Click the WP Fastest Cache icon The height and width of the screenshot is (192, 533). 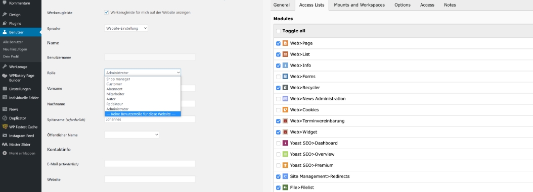click(5, 127)
